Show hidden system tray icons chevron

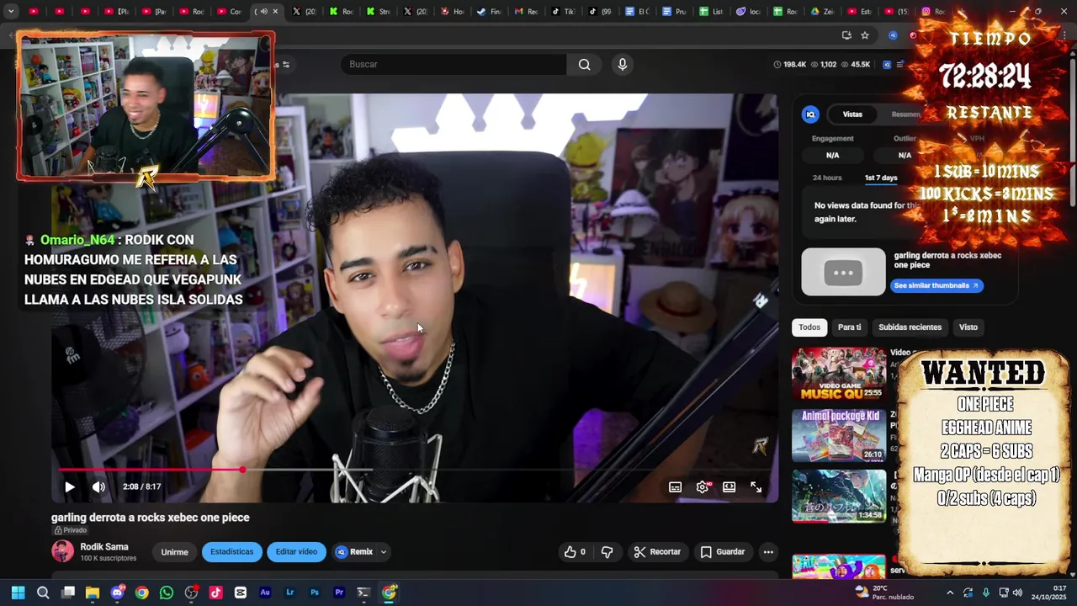tap(950, 593)
